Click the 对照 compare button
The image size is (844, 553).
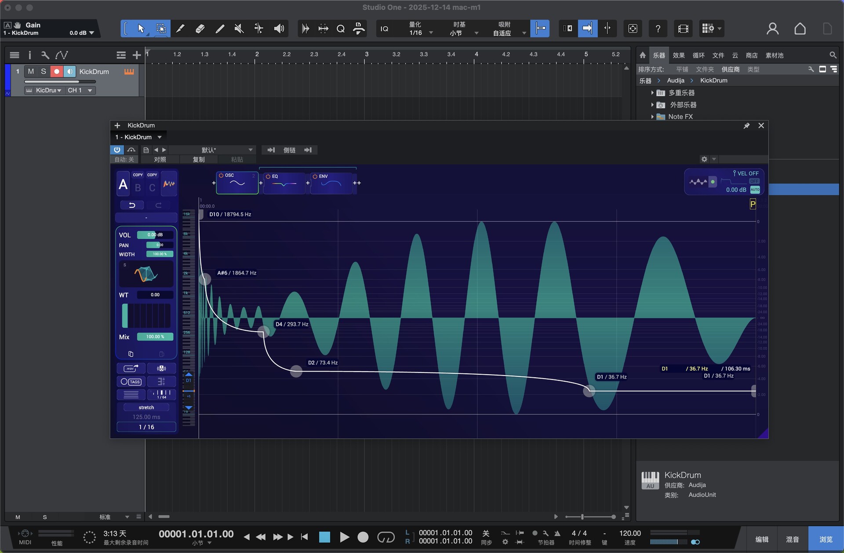pyautogui.click(x=160, y=159)
